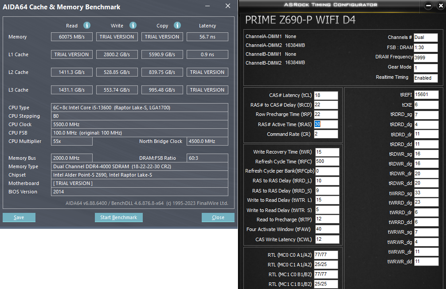Image resolution: width=446 pixels, height=289 pixels.
Task: Click Refresh Cycle per Bank (tRFCpb) field
Action: [x=327, y=171]
